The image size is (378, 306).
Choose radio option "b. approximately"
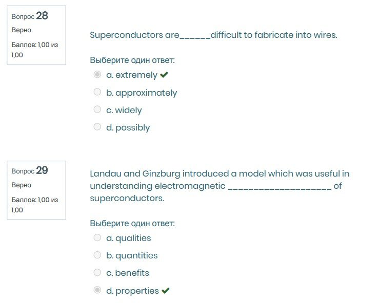(x=97, y=92)
